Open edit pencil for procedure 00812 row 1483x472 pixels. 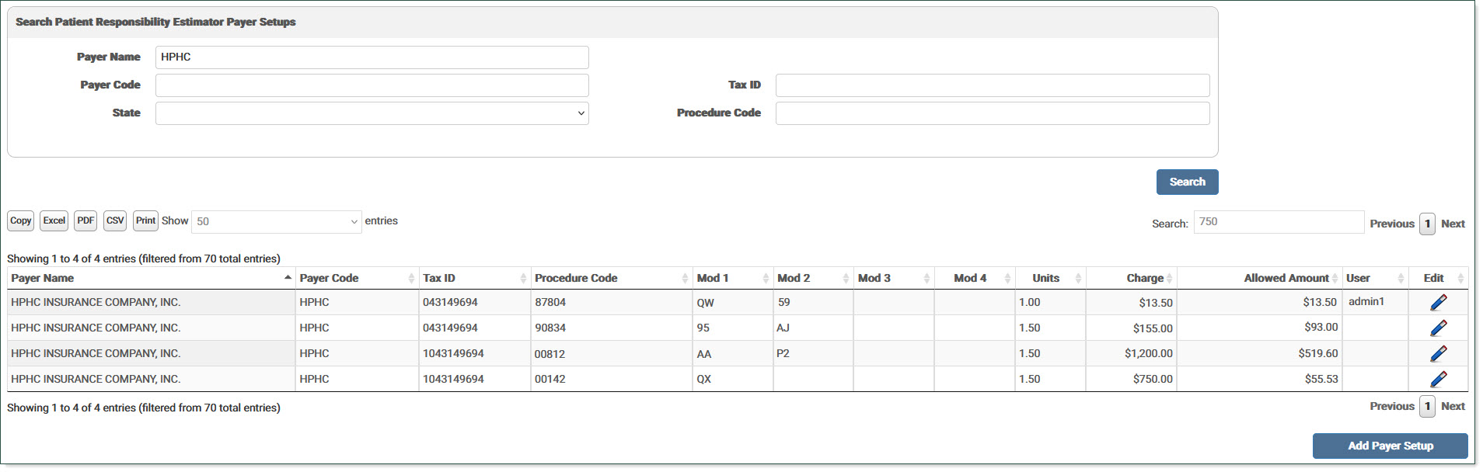(x=1438, y=354)
